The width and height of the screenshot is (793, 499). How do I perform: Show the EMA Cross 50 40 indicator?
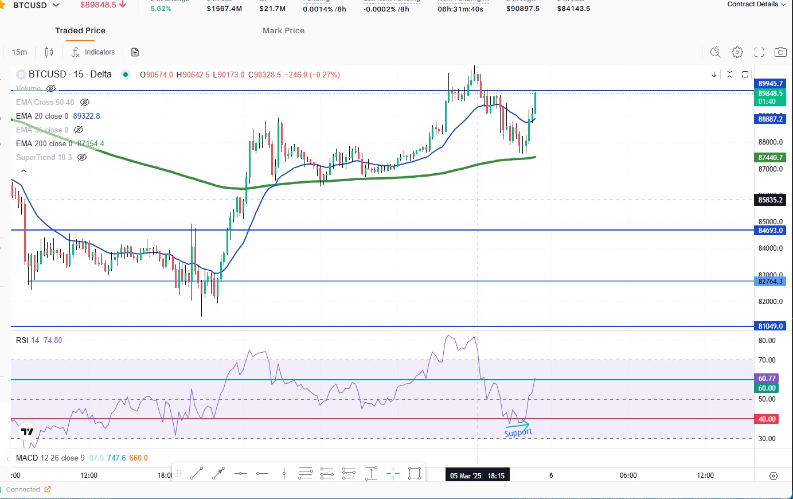pos(85,102)
